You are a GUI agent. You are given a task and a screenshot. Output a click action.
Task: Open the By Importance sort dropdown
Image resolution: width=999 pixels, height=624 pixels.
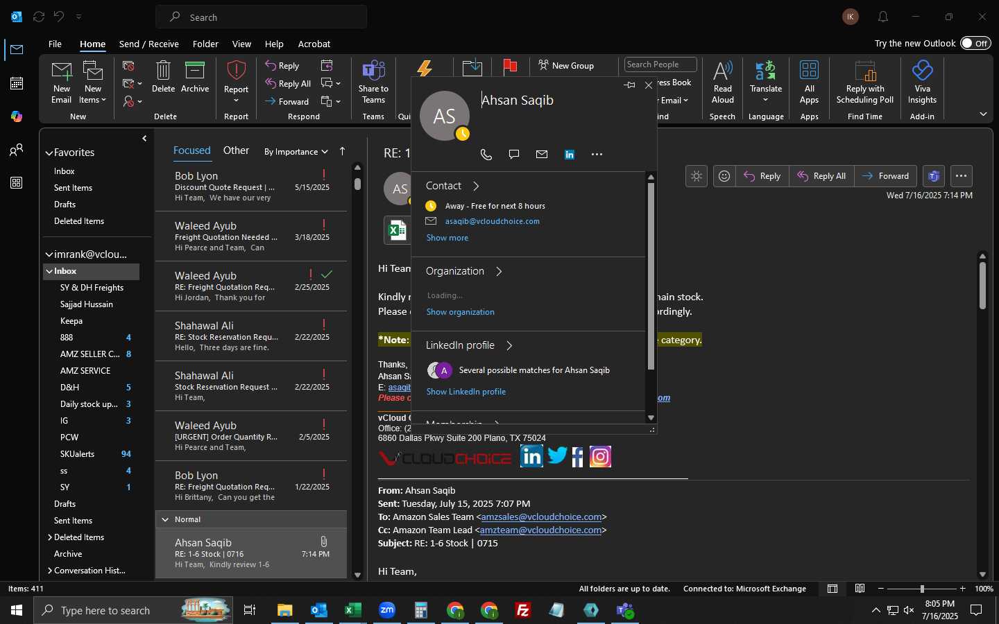[296, 151]
